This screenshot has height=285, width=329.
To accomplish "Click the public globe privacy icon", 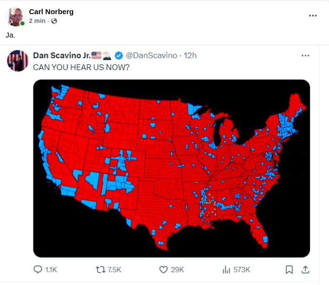I will (x=54, y=21).
